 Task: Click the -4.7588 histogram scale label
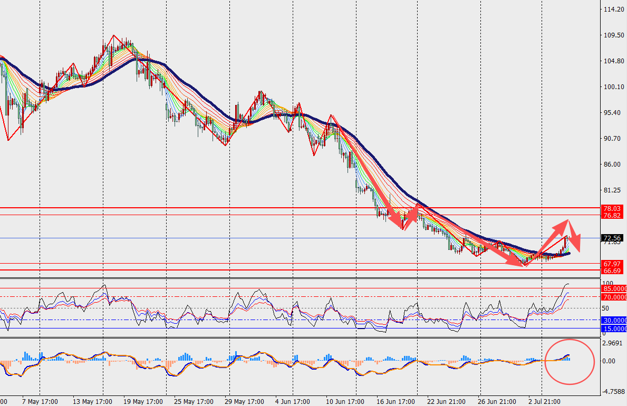[x=613, y=392]
